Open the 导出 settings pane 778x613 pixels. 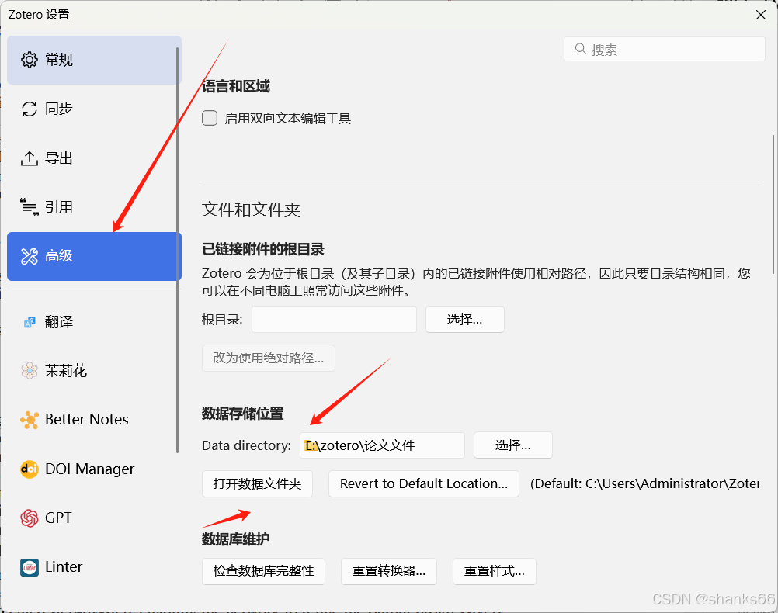[94, 158]
